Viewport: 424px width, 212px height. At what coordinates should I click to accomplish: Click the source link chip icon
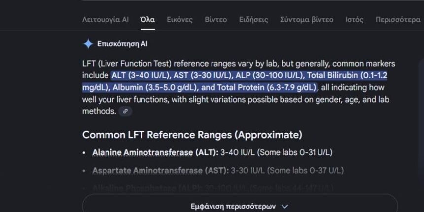tap(126, 111)
